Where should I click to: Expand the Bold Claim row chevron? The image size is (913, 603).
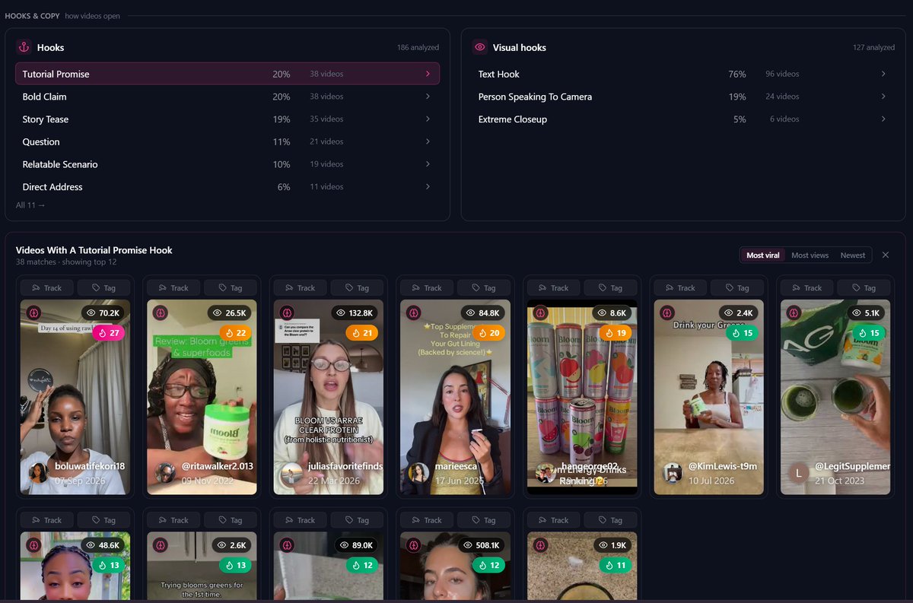428,97
